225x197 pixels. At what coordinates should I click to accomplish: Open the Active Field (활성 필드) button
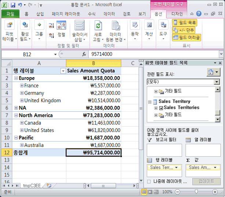pyautogui.click(x=25, y=31)
